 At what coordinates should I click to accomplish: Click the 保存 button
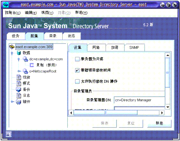click(105, 123)
